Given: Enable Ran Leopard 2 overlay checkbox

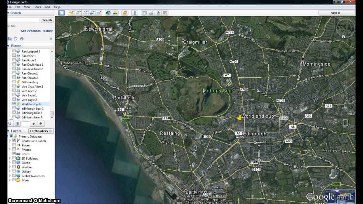Looking at the screenshot, I should [x=14, y=51].
